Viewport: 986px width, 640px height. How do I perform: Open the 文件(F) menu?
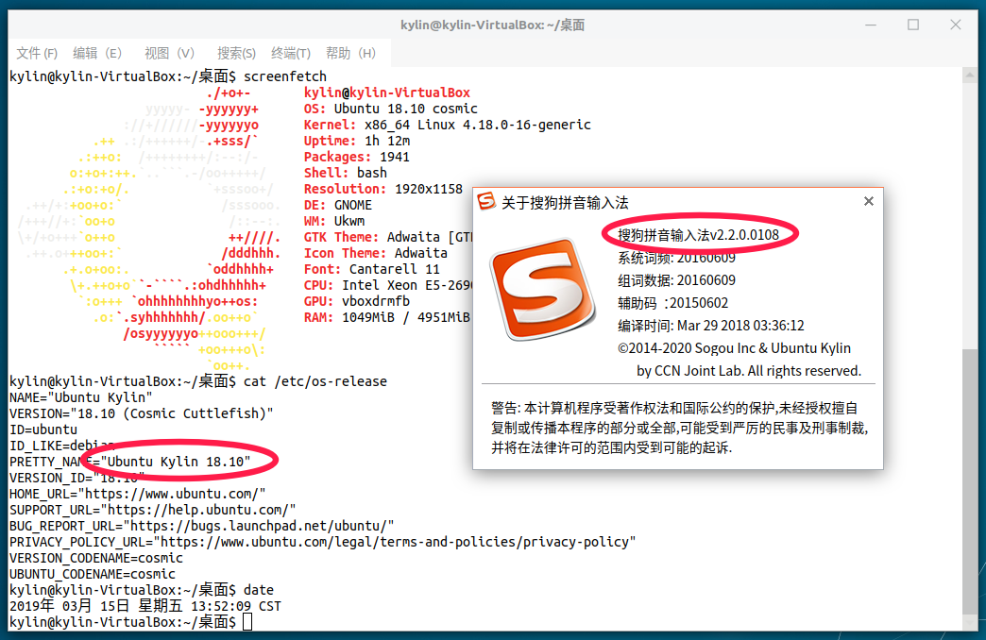37,54
